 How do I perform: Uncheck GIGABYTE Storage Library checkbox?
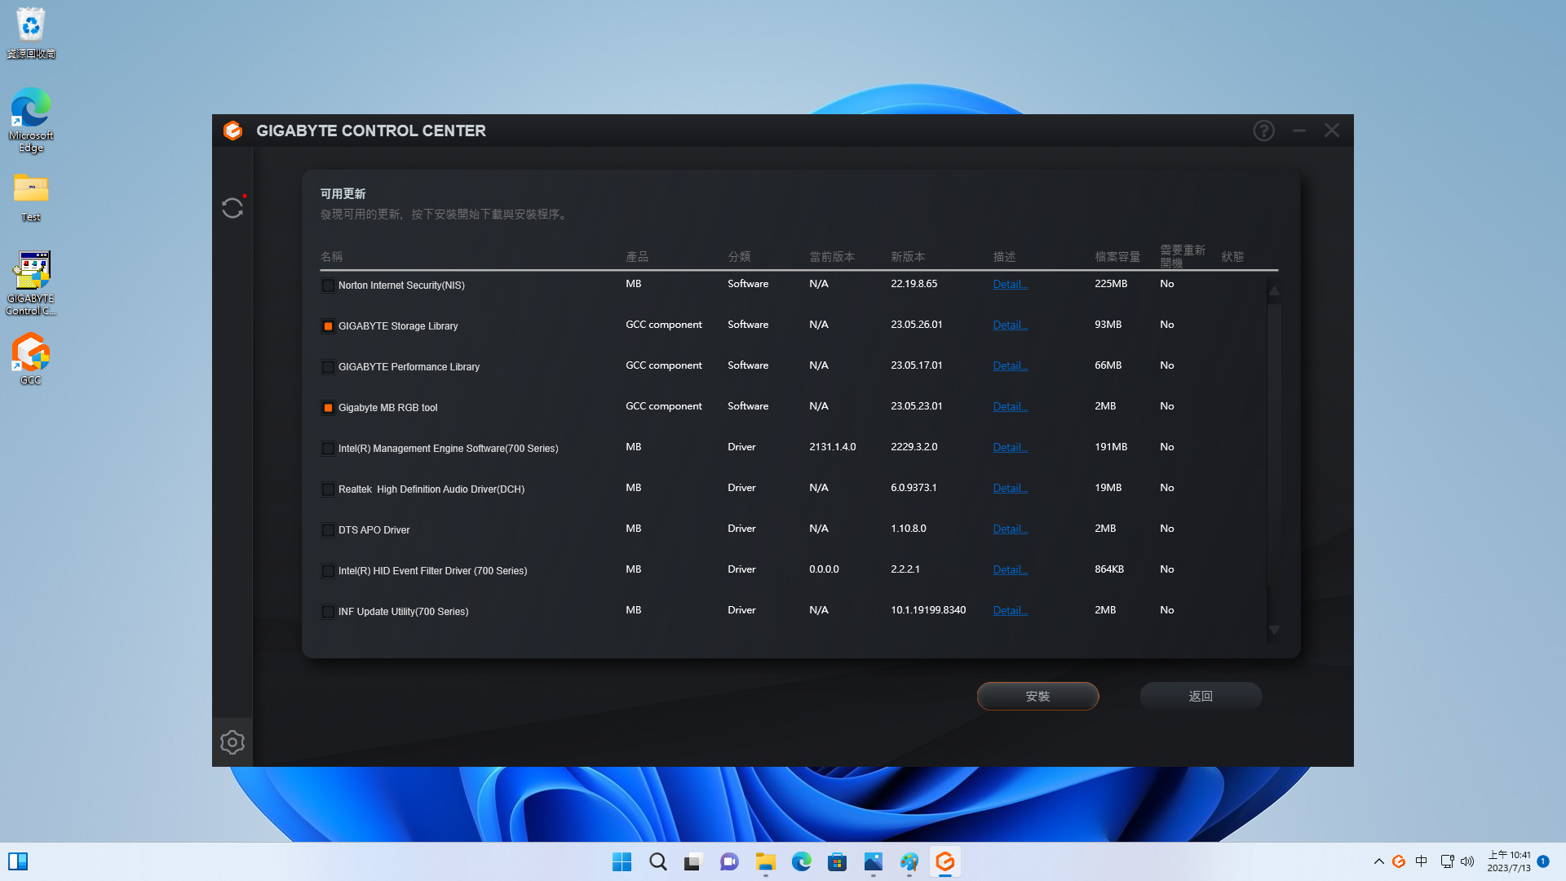[328, 326]
